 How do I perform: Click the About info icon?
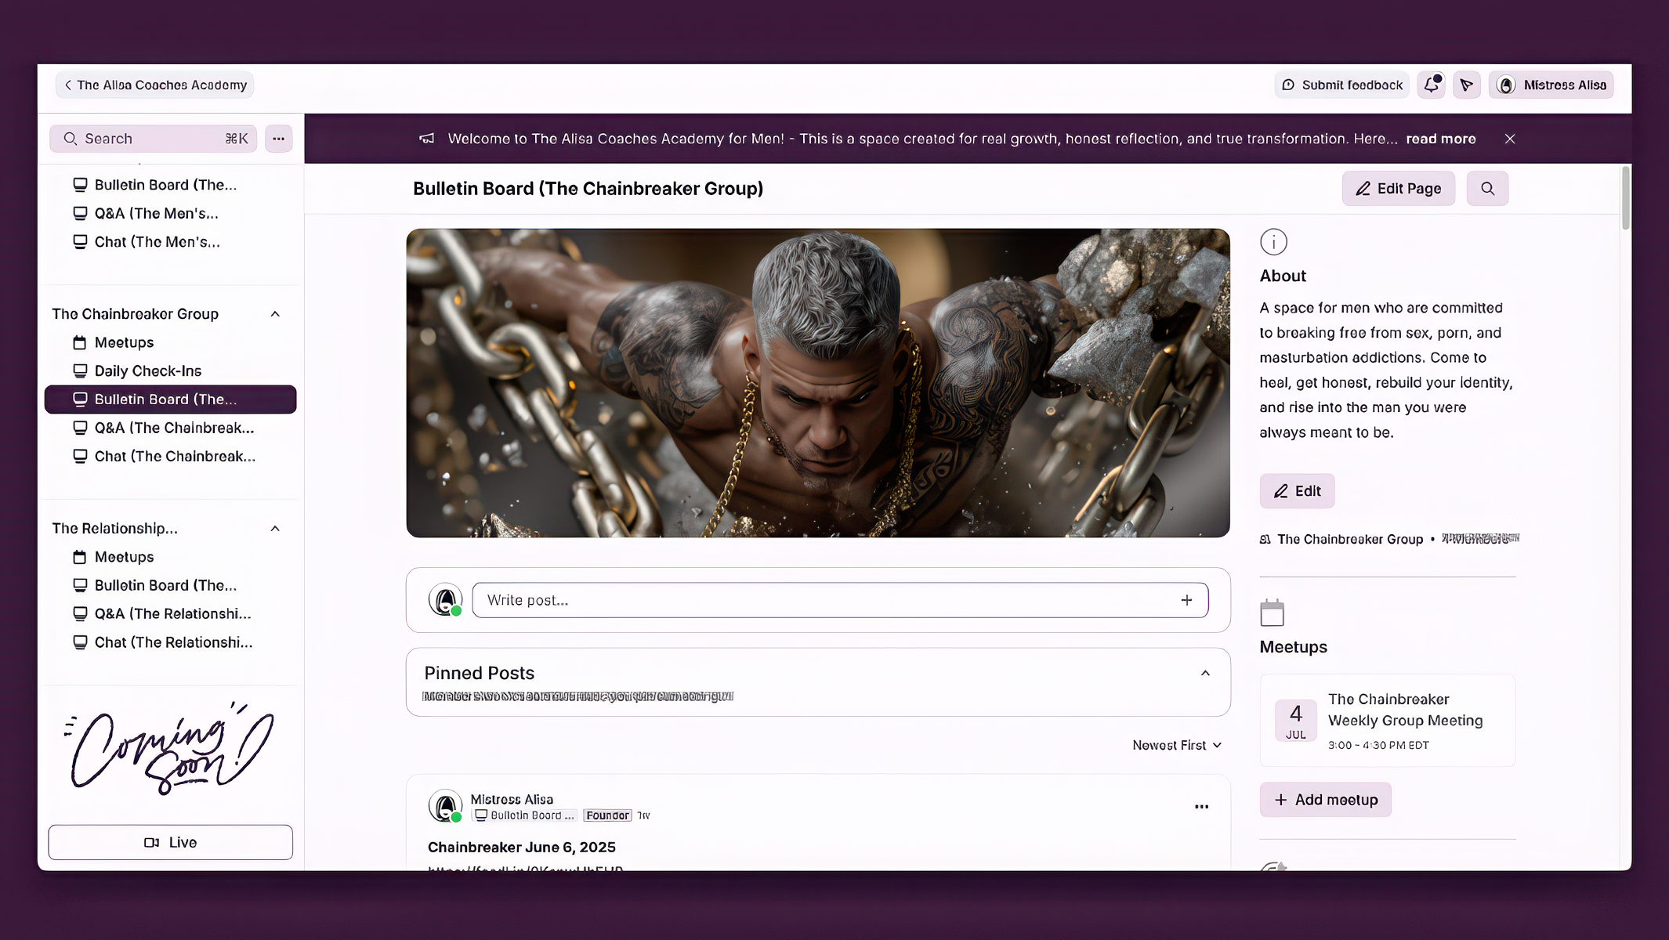click(x=1273, y=242)
